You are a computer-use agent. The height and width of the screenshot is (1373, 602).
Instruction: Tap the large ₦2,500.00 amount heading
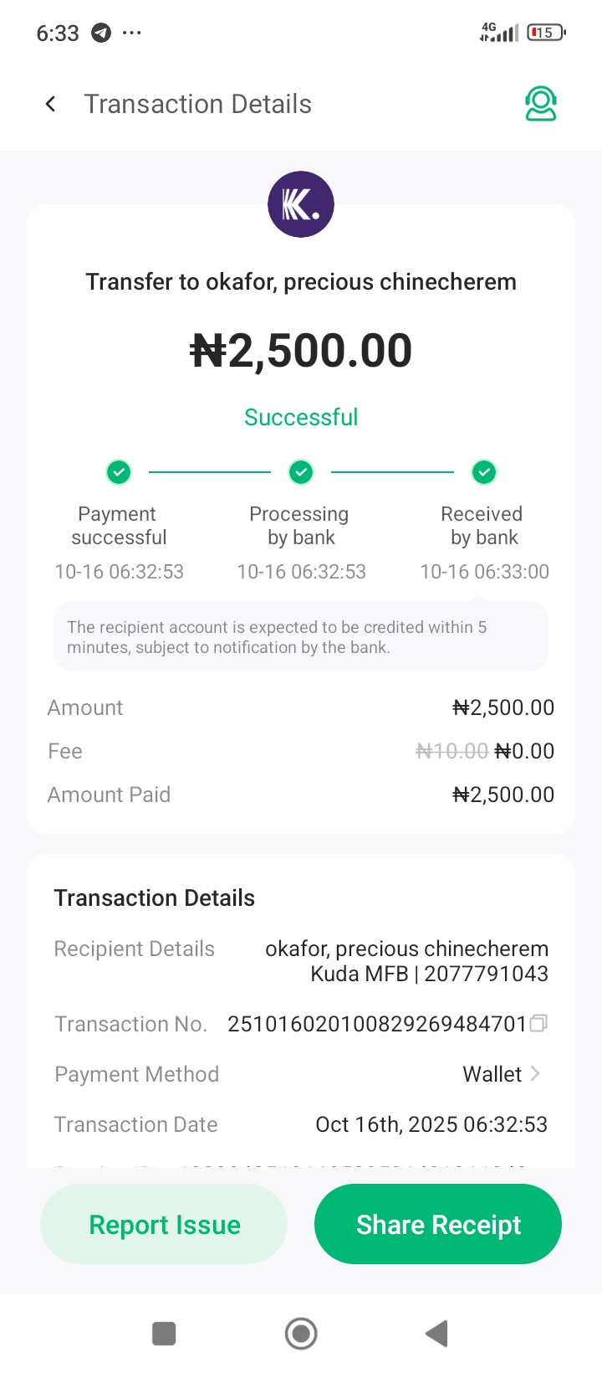point(301,350)
